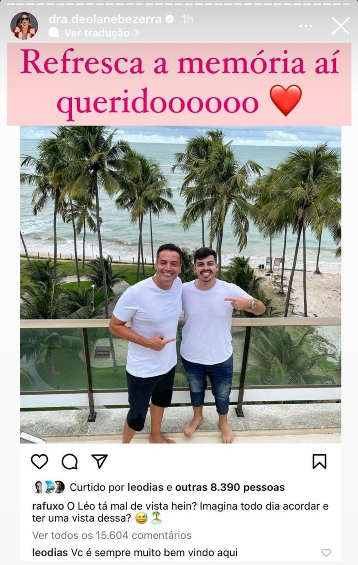Save post with the bookmark icon
This screenshot has width=358, height=565.
point(319,461)
